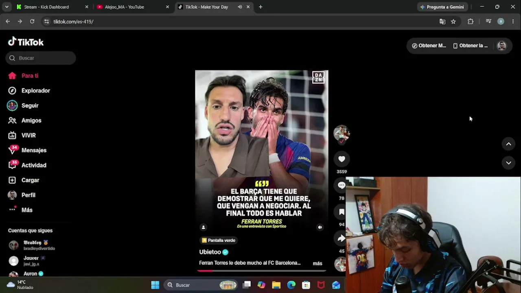521x293 pixels.
Task: Click the Obtener la ... app button
Action: pos(470,46)
